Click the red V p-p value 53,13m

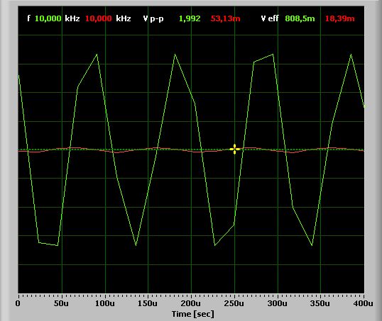coord(225,18)
